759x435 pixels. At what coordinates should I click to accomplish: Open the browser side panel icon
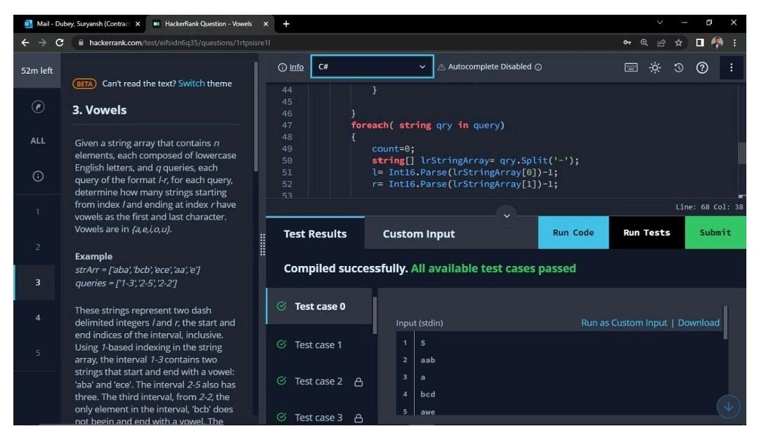(700, 43)
